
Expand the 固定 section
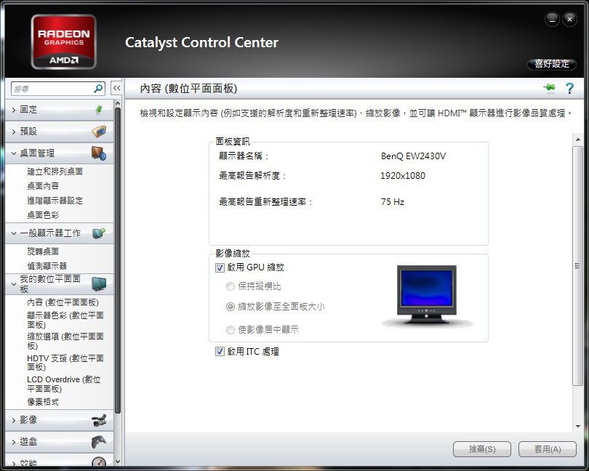(14, 110)
